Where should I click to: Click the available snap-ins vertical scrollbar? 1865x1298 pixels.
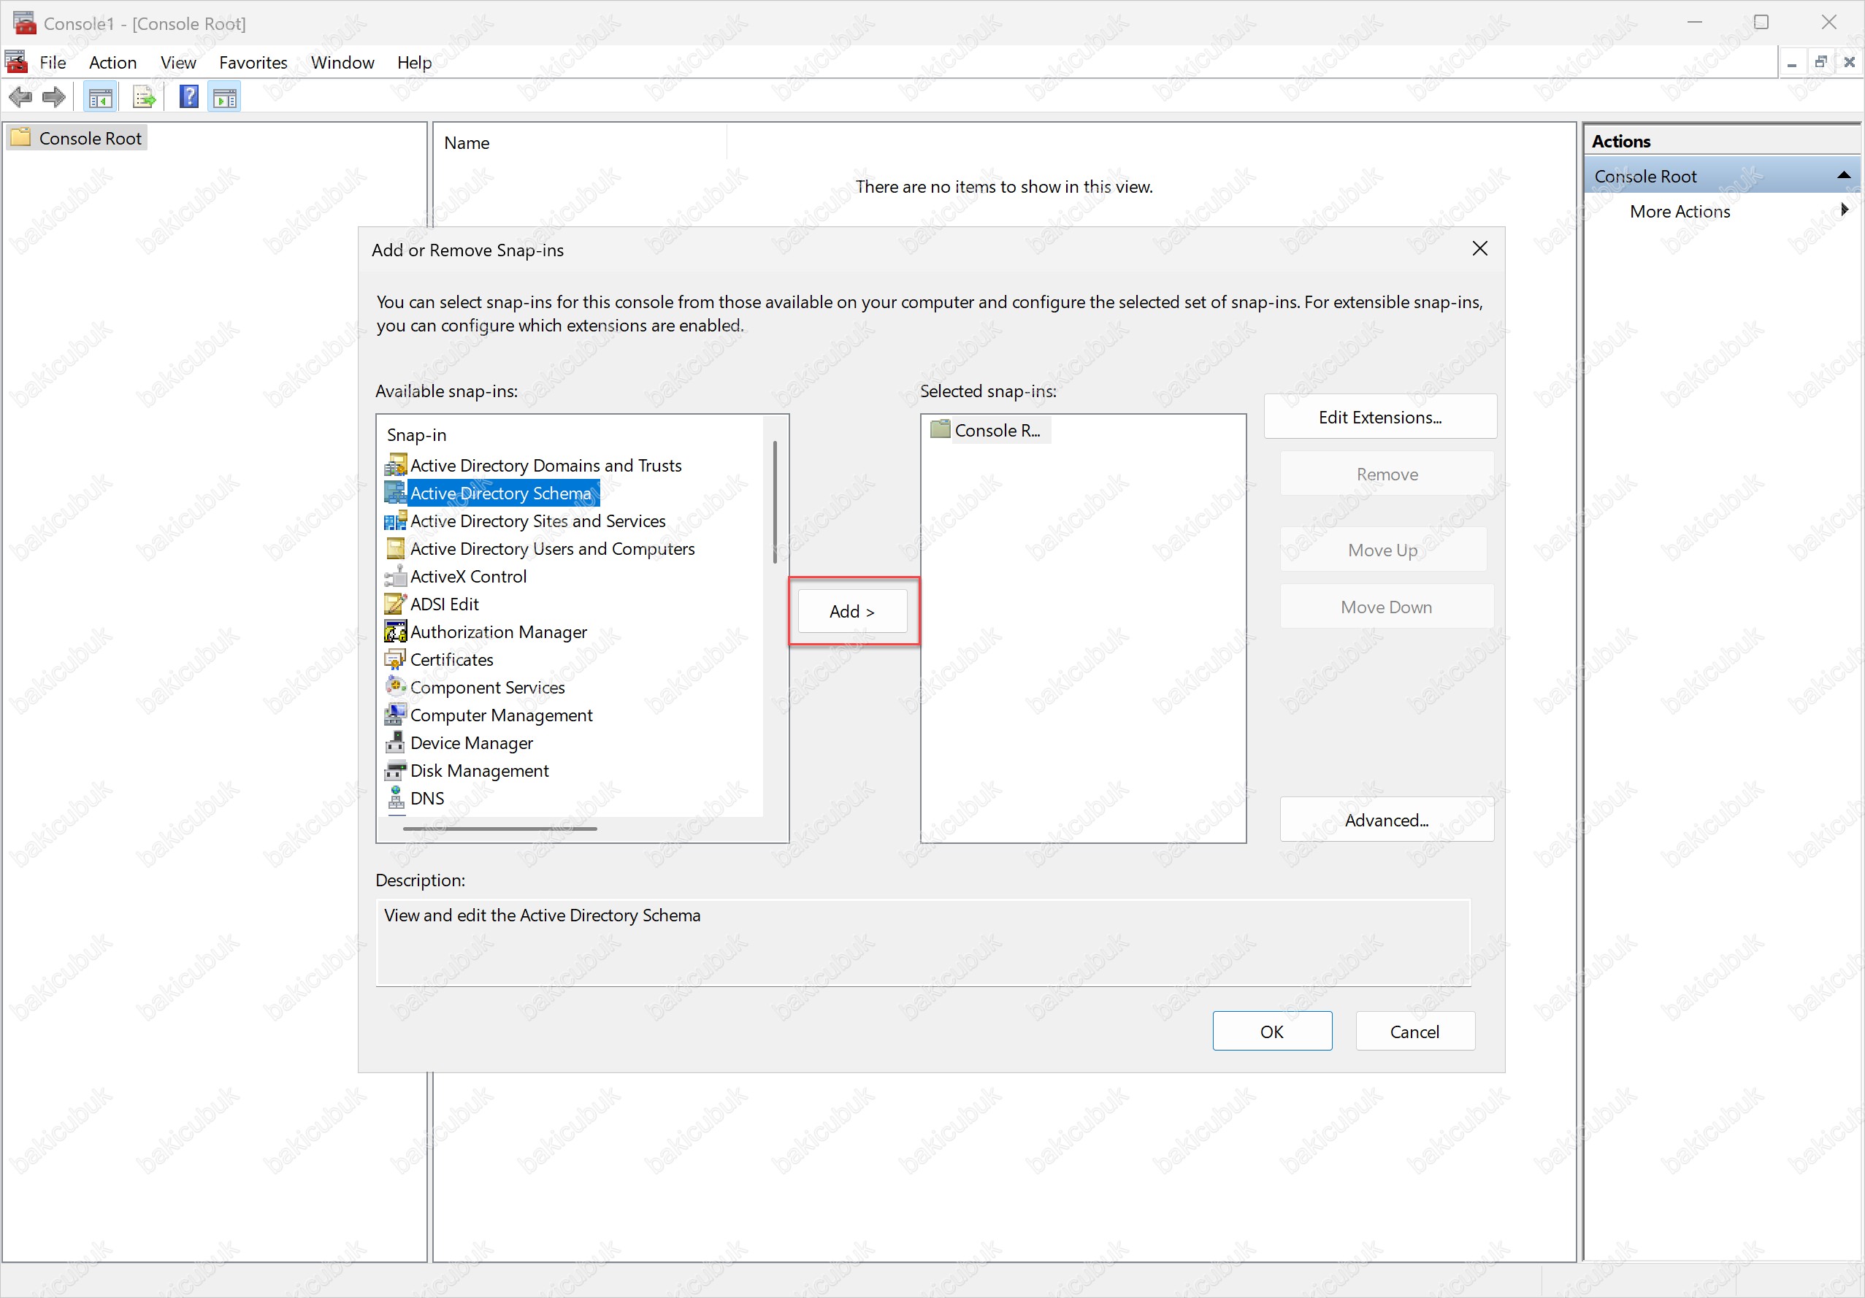[x=775, y=503]
